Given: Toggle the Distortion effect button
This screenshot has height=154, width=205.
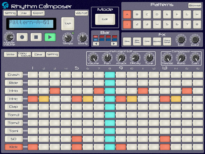Looking at the screenshot, I should pos(157,41).
